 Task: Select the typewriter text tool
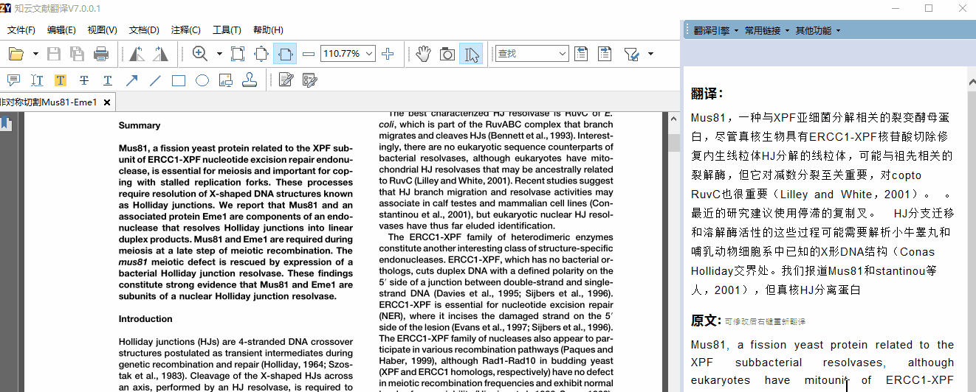pos(36,80)
